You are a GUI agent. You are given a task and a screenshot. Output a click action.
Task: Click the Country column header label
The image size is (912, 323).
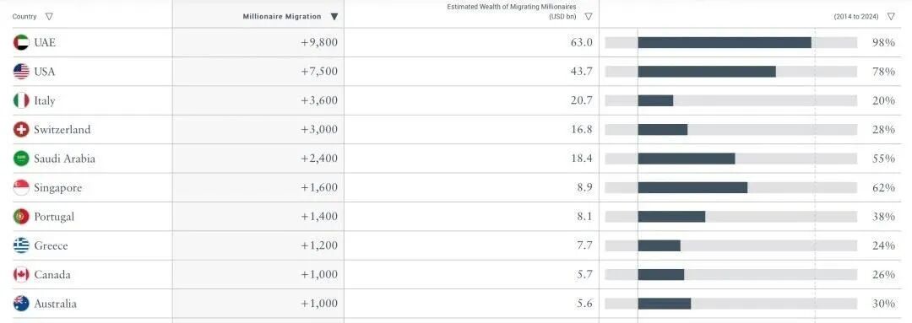coord(24,17)
